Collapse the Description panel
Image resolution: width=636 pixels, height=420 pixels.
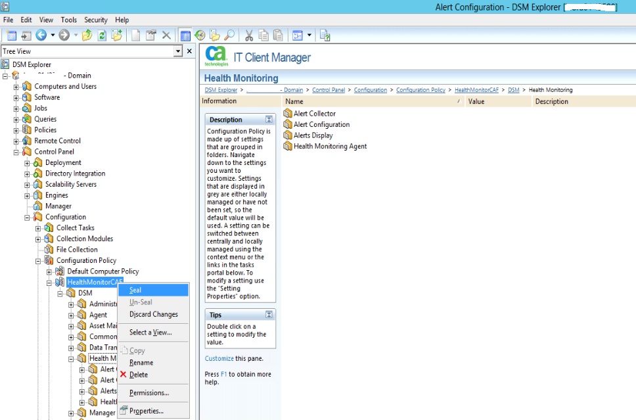(x=269, y=120)
